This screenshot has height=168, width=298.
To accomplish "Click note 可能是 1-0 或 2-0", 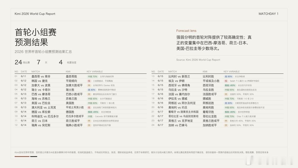I will click(x=245, y=99).
